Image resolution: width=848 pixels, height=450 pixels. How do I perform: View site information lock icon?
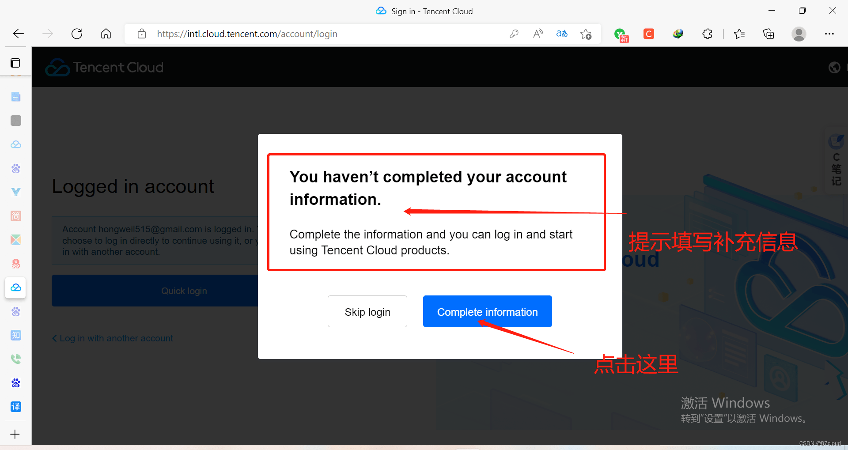[142, 34]
